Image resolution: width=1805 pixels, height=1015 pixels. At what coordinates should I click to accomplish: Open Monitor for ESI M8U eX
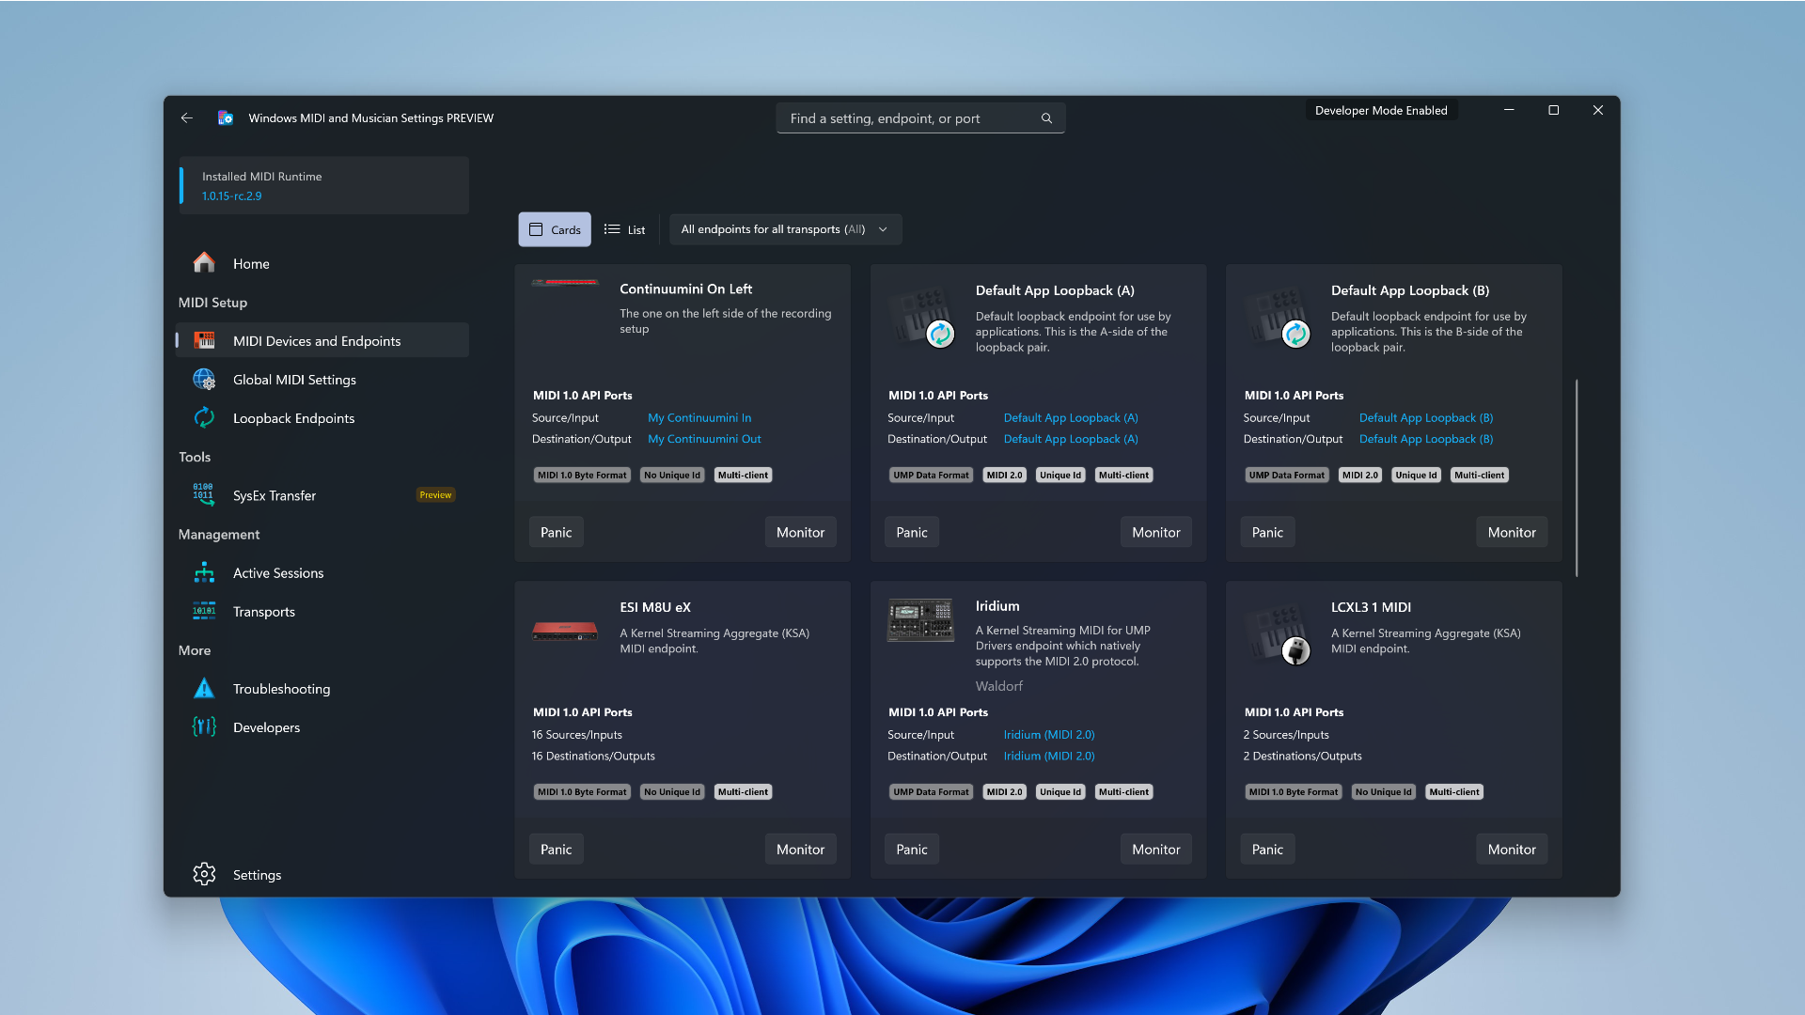click(800, 849)
